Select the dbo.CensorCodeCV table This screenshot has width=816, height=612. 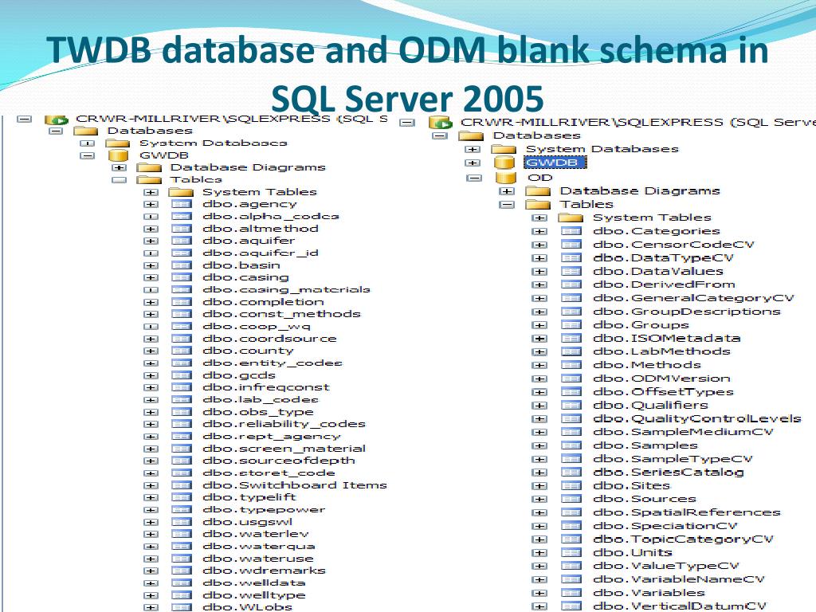tap(673, 245)
